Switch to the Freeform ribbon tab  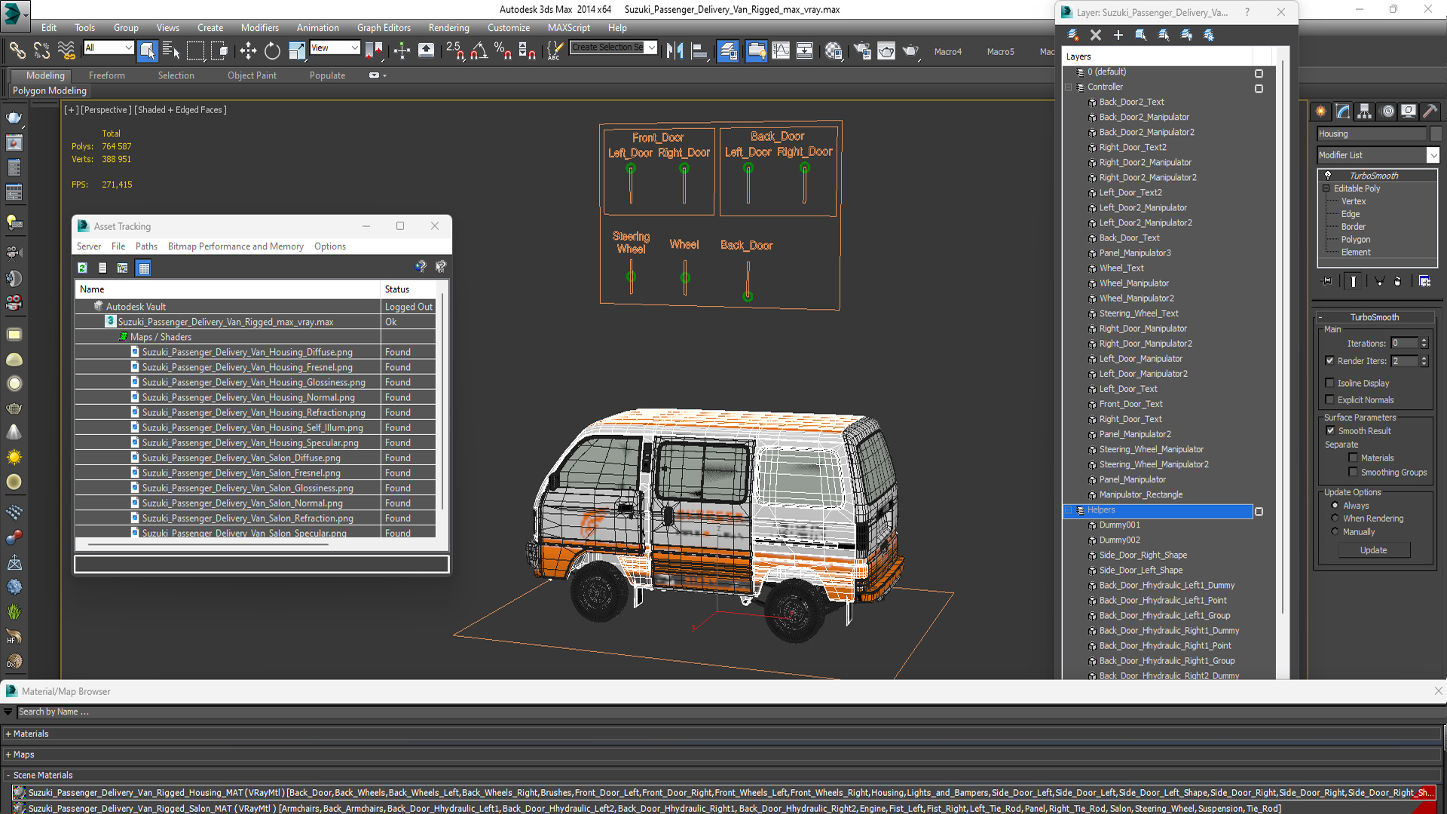tap(106, 75)
